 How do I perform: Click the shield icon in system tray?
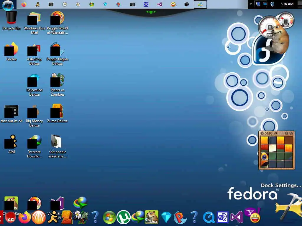258,4
